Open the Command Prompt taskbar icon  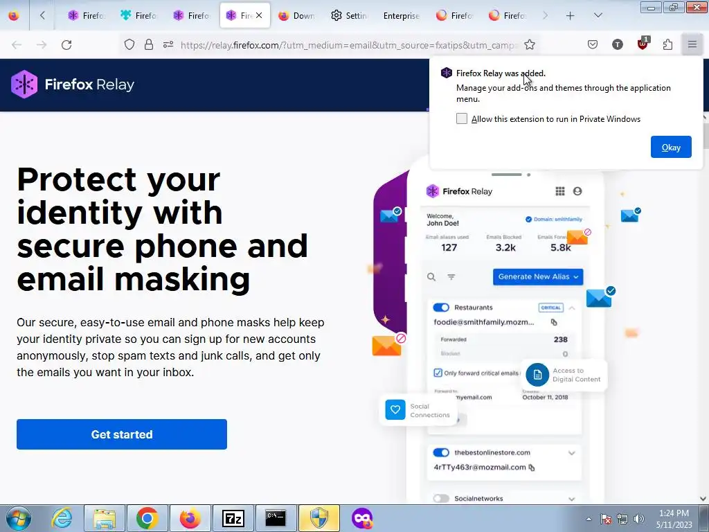276,518
